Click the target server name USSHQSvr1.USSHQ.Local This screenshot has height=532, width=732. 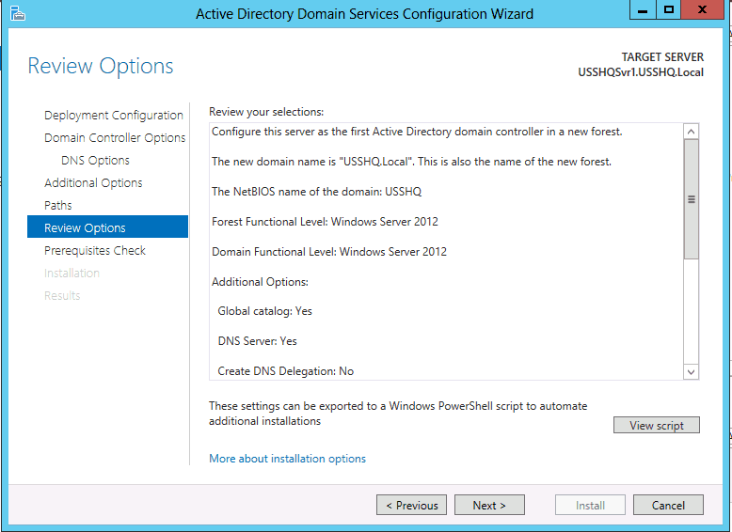tap(641, 72)
